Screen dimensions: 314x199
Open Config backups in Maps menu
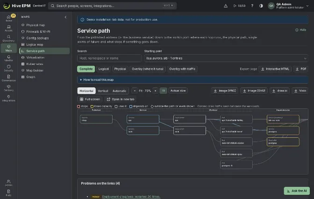tap(44, 38)
